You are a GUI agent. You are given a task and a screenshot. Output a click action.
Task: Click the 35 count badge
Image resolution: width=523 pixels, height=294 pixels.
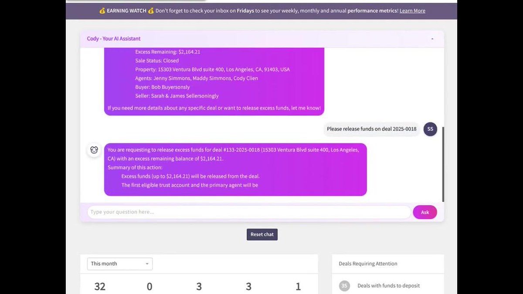coord(344,286)
